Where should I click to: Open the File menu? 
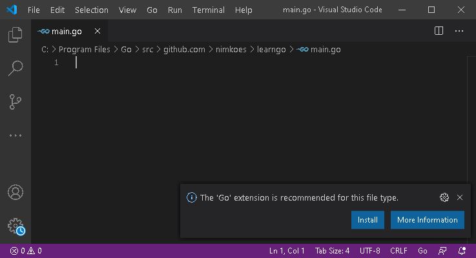click(34, 10)
